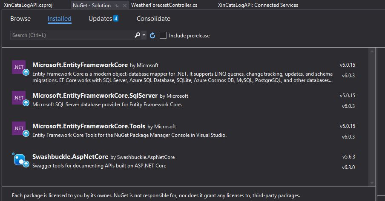Click update arrow badge on Microsoft.EntityFrameworkCore
The image size is (385, 201).
click(x=26, y=73)
